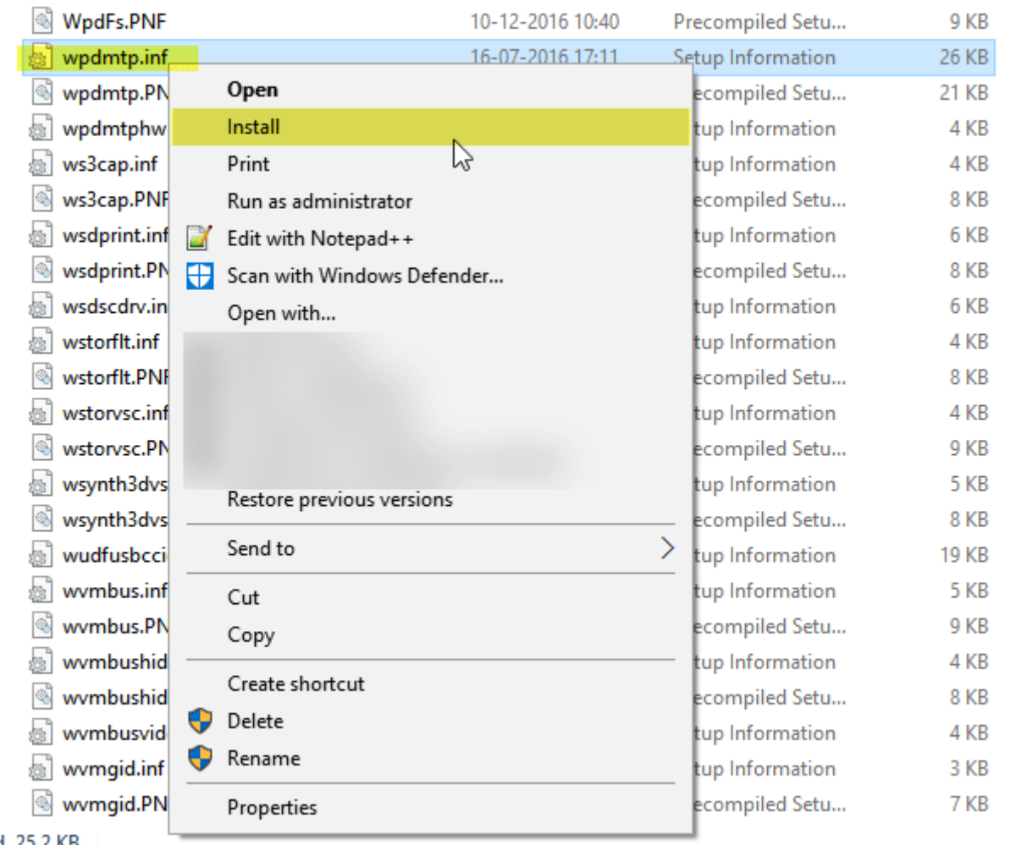Select the wpdmtphw file name

coord(115,129)
